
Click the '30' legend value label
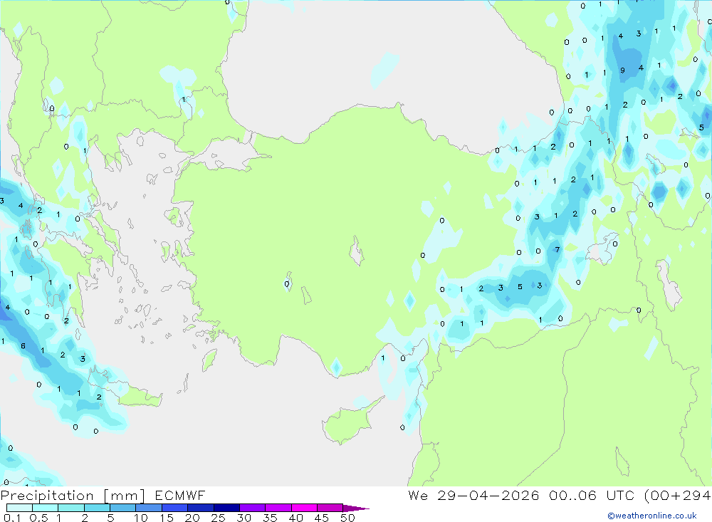point(244,518)
